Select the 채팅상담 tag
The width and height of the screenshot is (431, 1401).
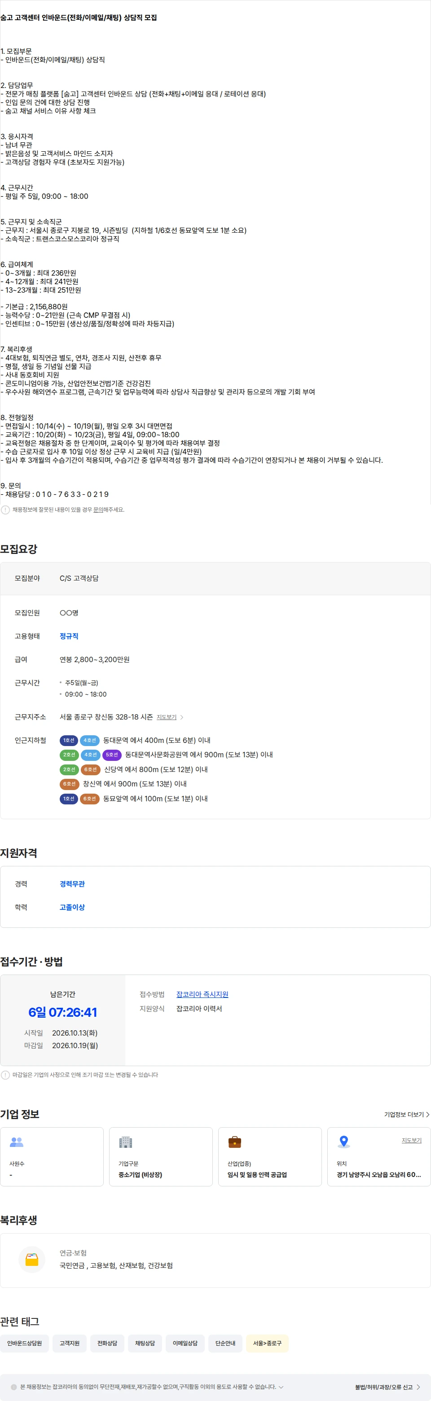[145, 1344]
